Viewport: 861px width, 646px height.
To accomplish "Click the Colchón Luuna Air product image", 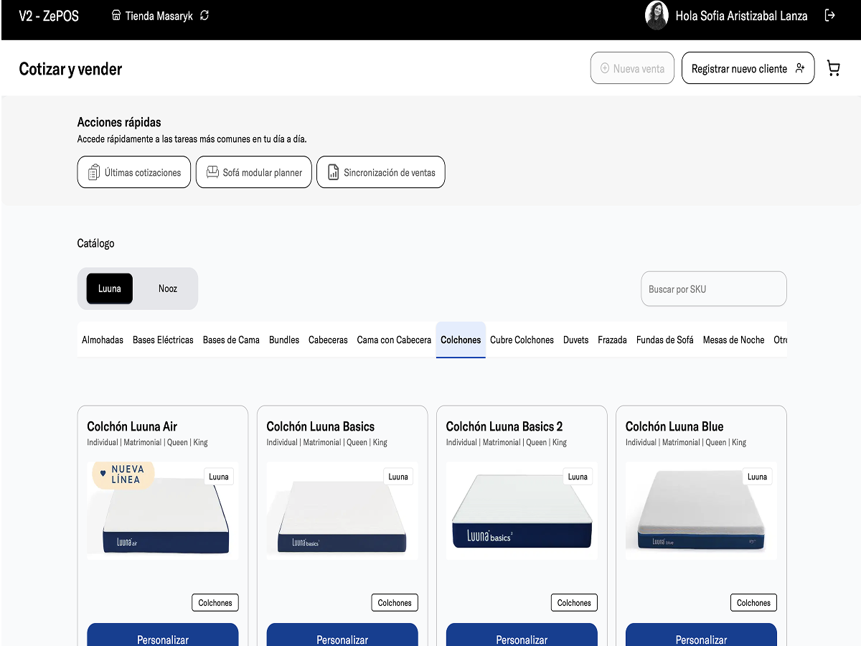I will tap(163, 510).
